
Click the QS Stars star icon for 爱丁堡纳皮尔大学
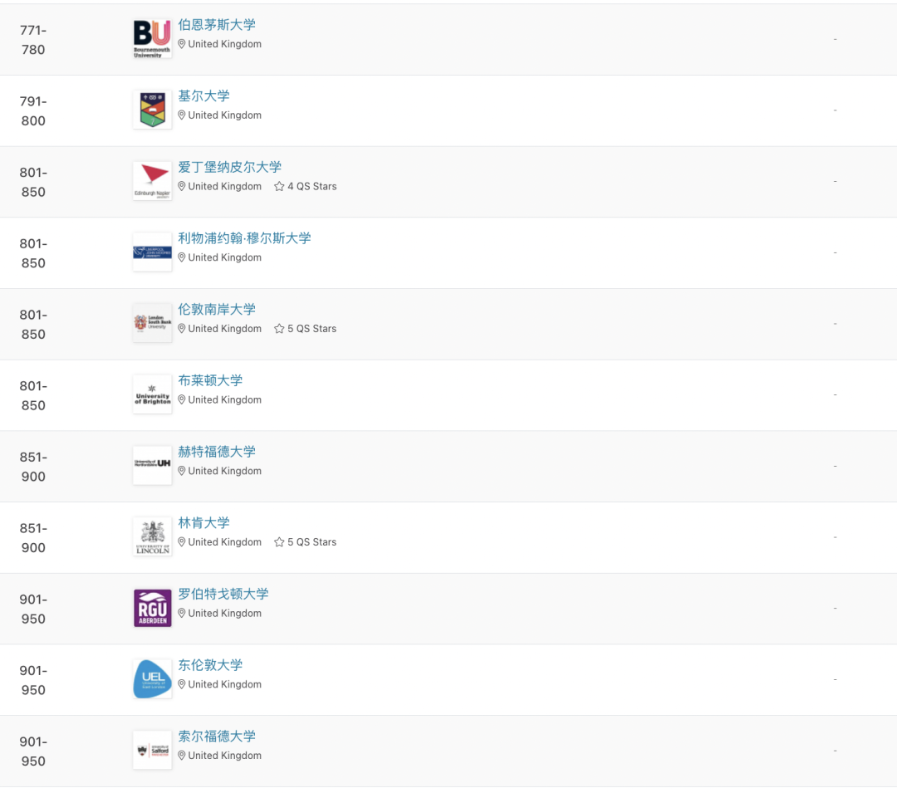279,186
